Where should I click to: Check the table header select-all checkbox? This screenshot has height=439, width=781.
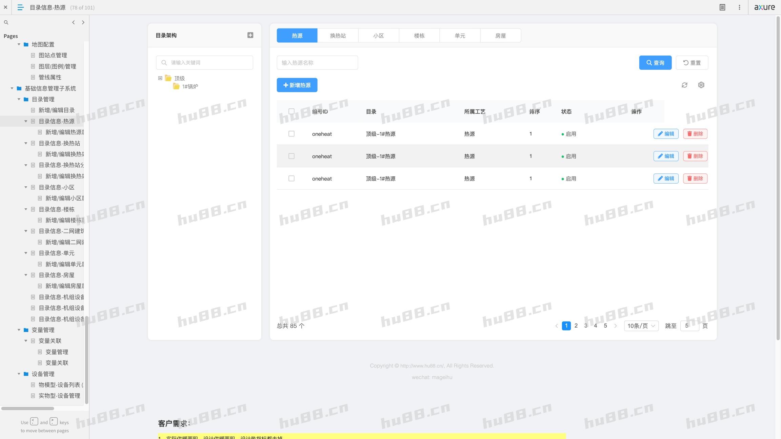pyautogui.click(x=291, y=111)
